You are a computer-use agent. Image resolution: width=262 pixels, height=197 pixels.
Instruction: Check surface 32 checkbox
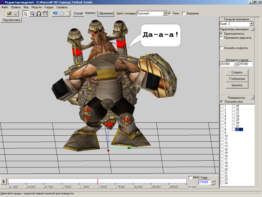(233, 130)
